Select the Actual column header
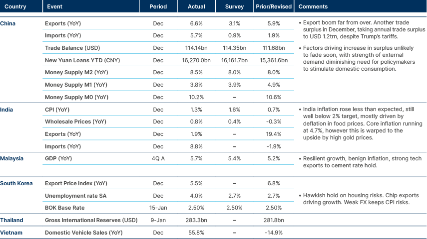This screenshot has height=239, width=427. (x=196, y=6)
